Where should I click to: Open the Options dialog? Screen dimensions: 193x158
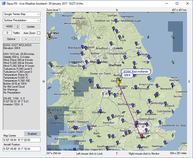[11, 39]
